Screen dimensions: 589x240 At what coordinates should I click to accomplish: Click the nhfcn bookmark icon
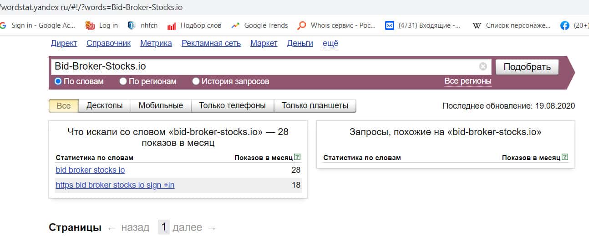click(132, 25)
